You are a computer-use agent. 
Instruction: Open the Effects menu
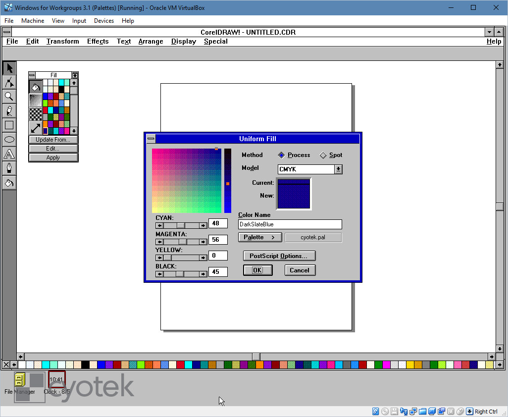98,42
